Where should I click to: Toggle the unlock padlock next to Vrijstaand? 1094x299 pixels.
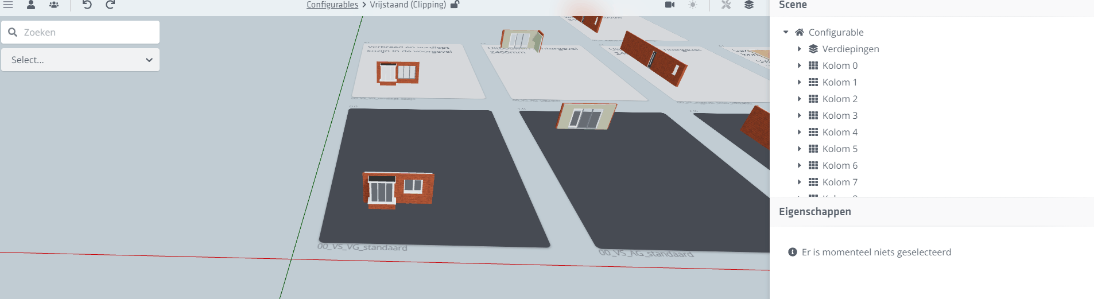point(455,5)
